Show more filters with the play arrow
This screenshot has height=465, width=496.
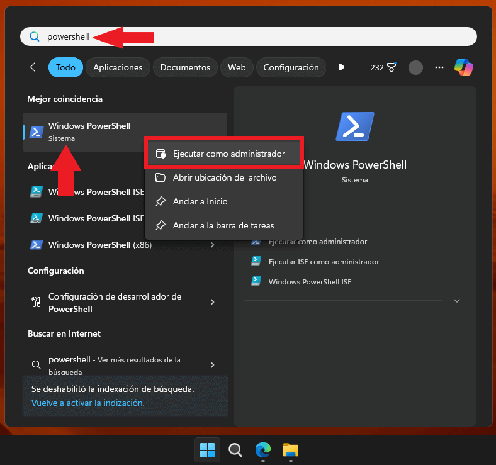341,67
